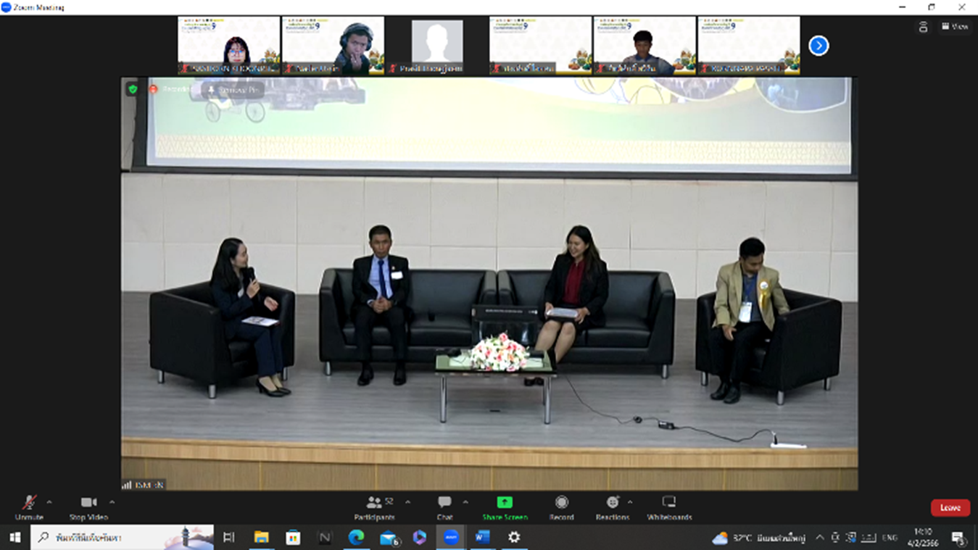Open the View layout menu
The image size is (978, 550).
coord(955,26)
